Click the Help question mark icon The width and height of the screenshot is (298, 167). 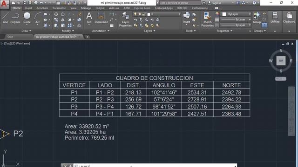254,3
